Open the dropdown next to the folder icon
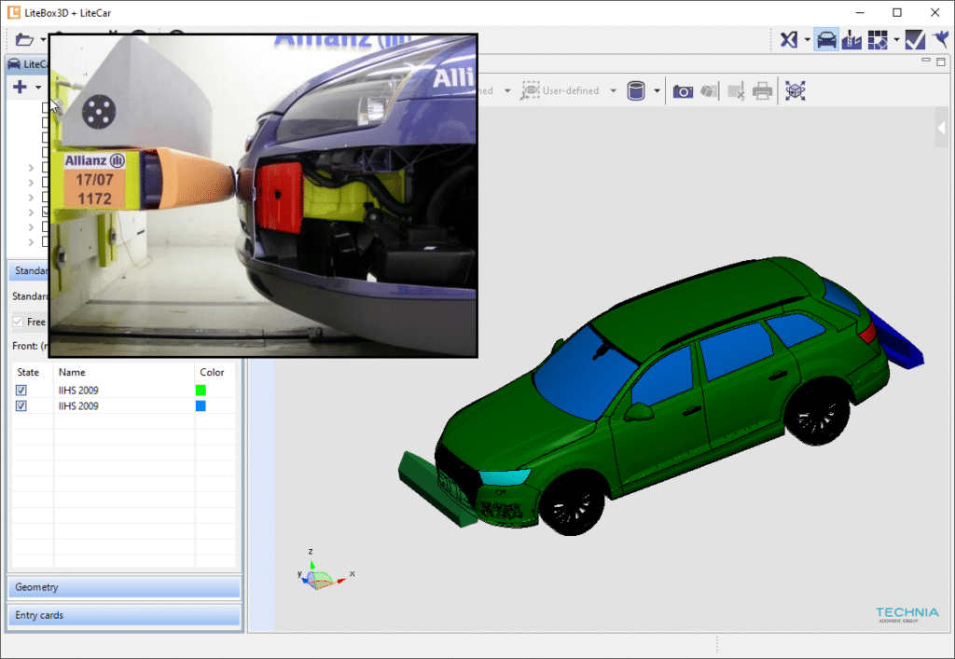This screenshot has width=955, height=659. point(43,40)
